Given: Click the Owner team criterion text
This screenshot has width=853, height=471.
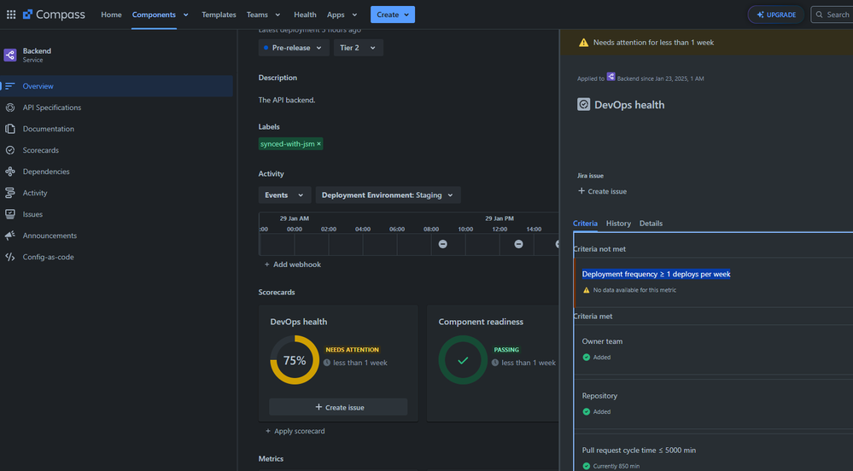Looking at the screenshot, I should coord(602,341).
